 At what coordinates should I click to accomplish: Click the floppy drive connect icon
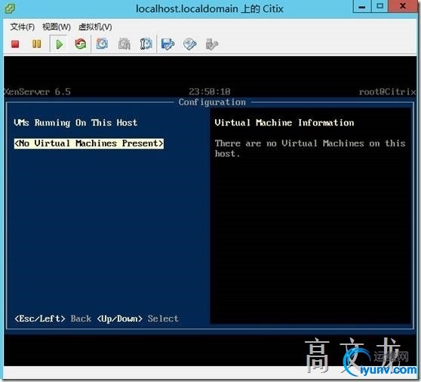point(167,44)
